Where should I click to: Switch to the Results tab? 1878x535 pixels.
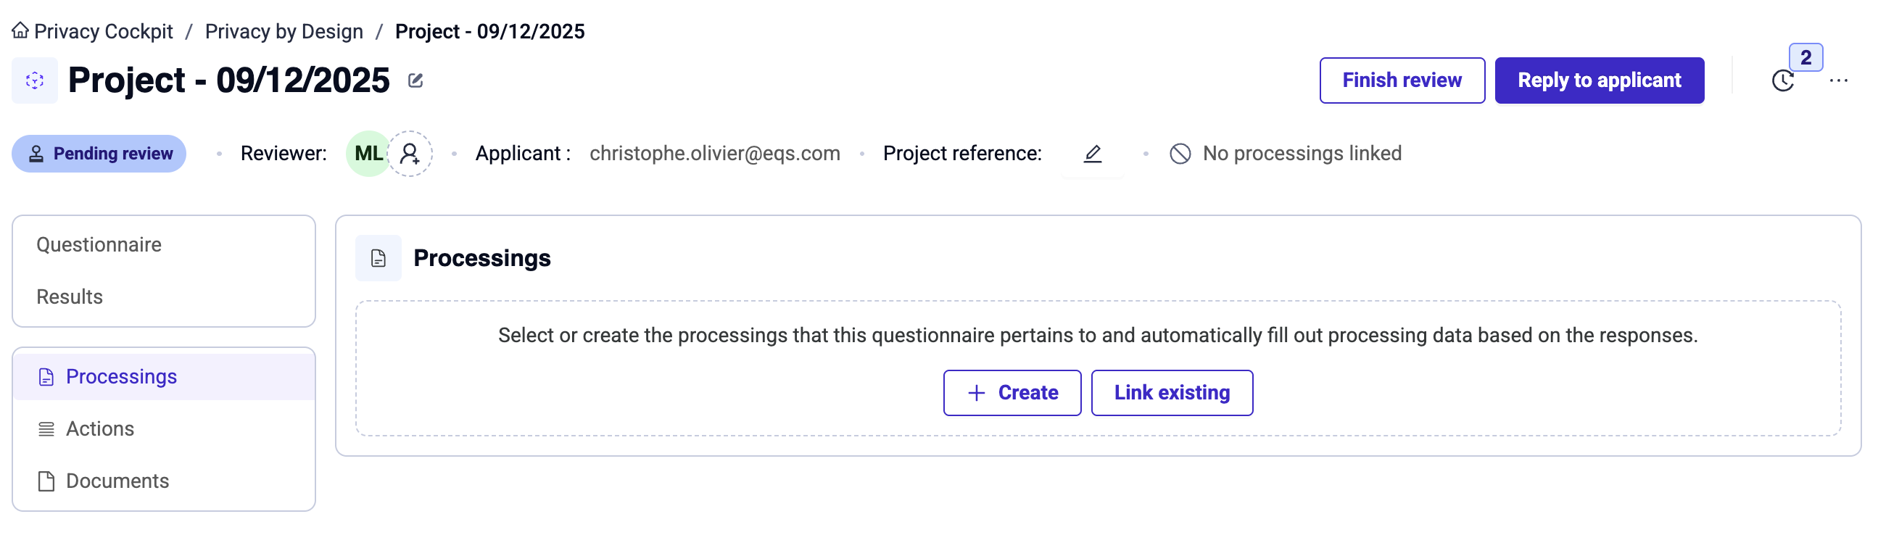click(70, 297)
